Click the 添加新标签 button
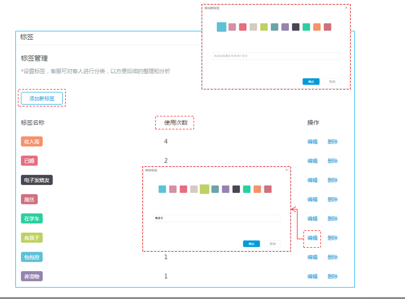Image resolution: width=405 pixels, height=299 pixels. tap(42, 99)
